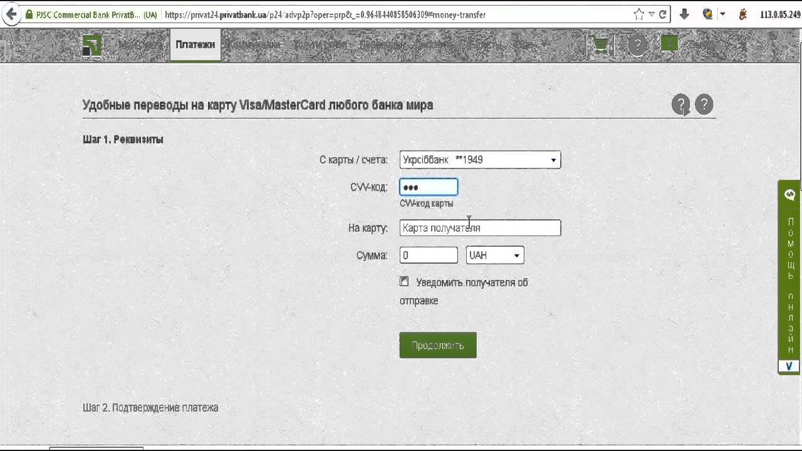Open the С карты / счета dropdown
The width and height of the screenshot is (802, 451).
(480, 160)
